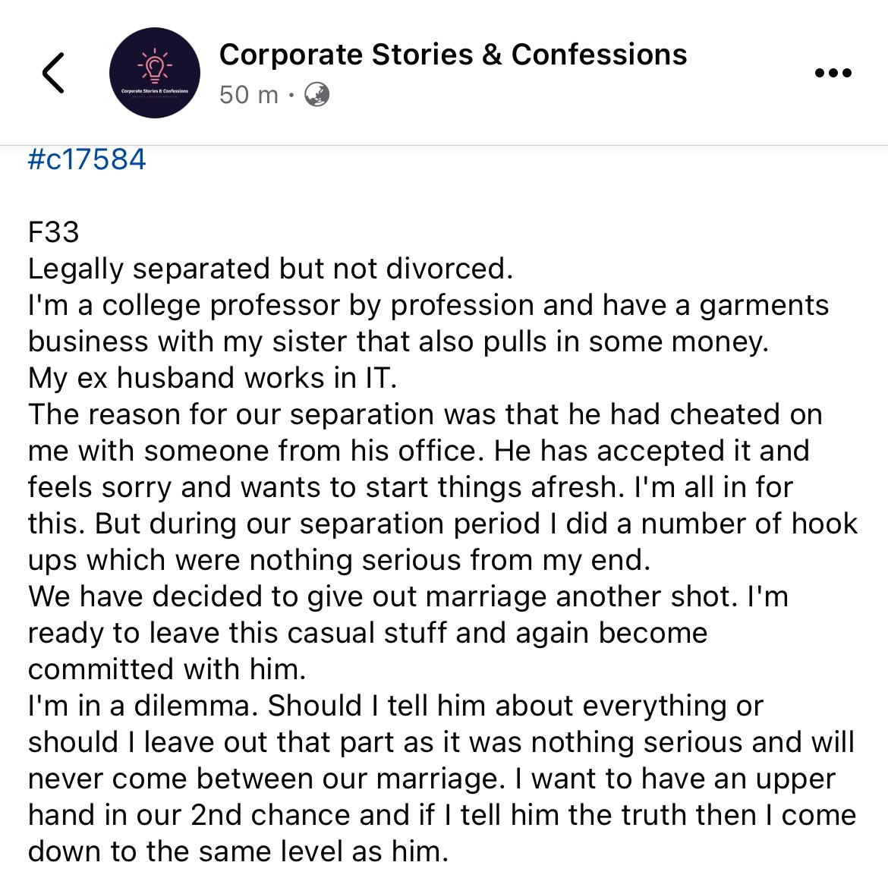
Task: Tap the sentence I'm in a dilemma
Action: coord(143,705)
